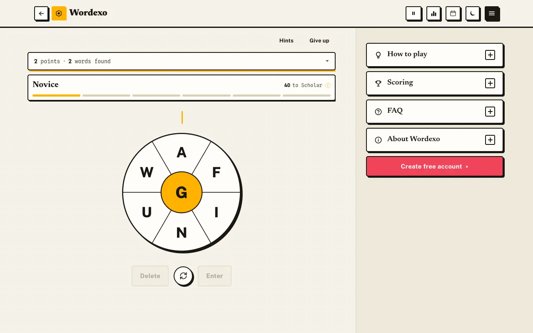
Task: Expand the FAQ section
Action: pyautogui.click(x=490, y=112)
